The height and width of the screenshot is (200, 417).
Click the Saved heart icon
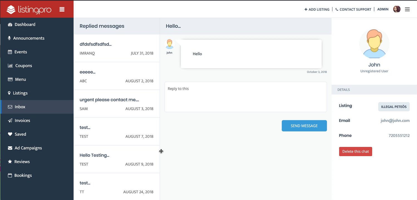[x=10, y=134]
